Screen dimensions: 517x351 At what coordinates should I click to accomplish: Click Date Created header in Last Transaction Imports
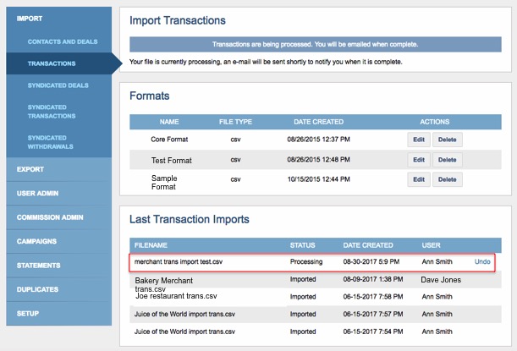[x=368, y=245]
